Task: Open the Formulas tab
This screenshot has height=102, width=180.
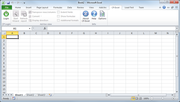Action: [x=58, y=7]
